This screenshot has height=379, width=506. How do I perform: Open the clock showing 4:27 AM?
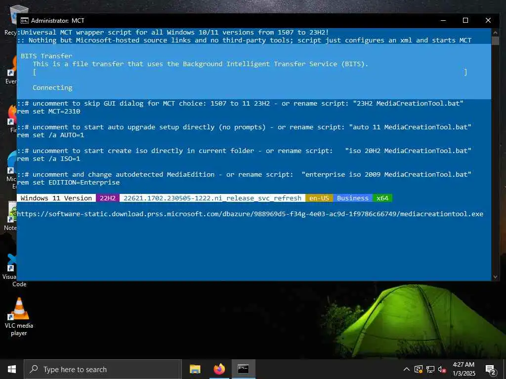(x=464, y=369)
